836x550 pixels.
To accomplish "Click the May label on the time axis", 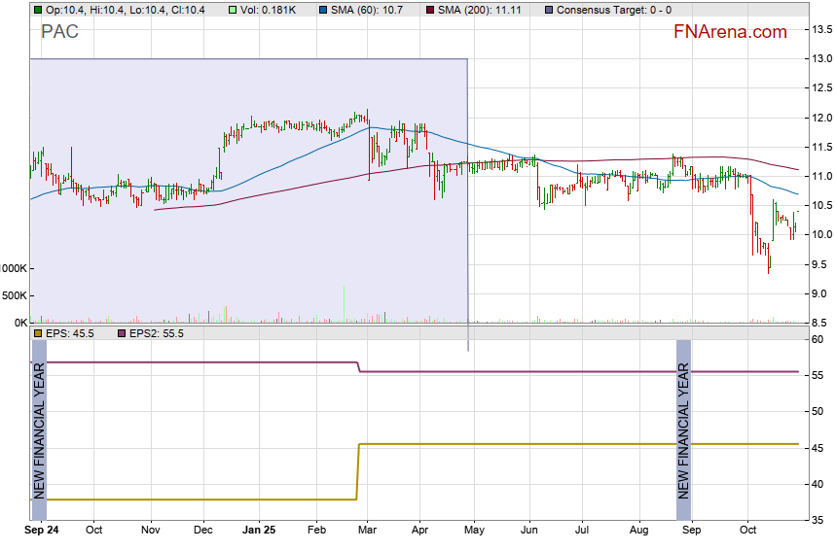I will pos(473,531).
